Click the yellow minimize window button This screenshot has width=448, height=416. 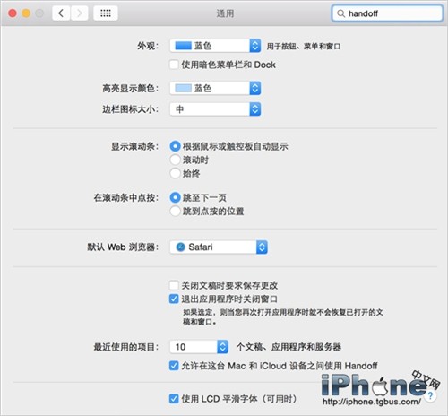click(x=26, y=13)
